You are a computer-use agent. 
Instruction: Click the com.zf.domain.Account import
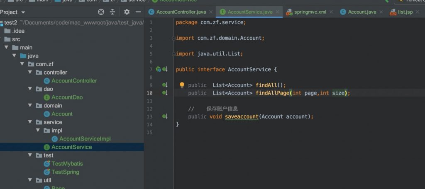coord(229,38)
